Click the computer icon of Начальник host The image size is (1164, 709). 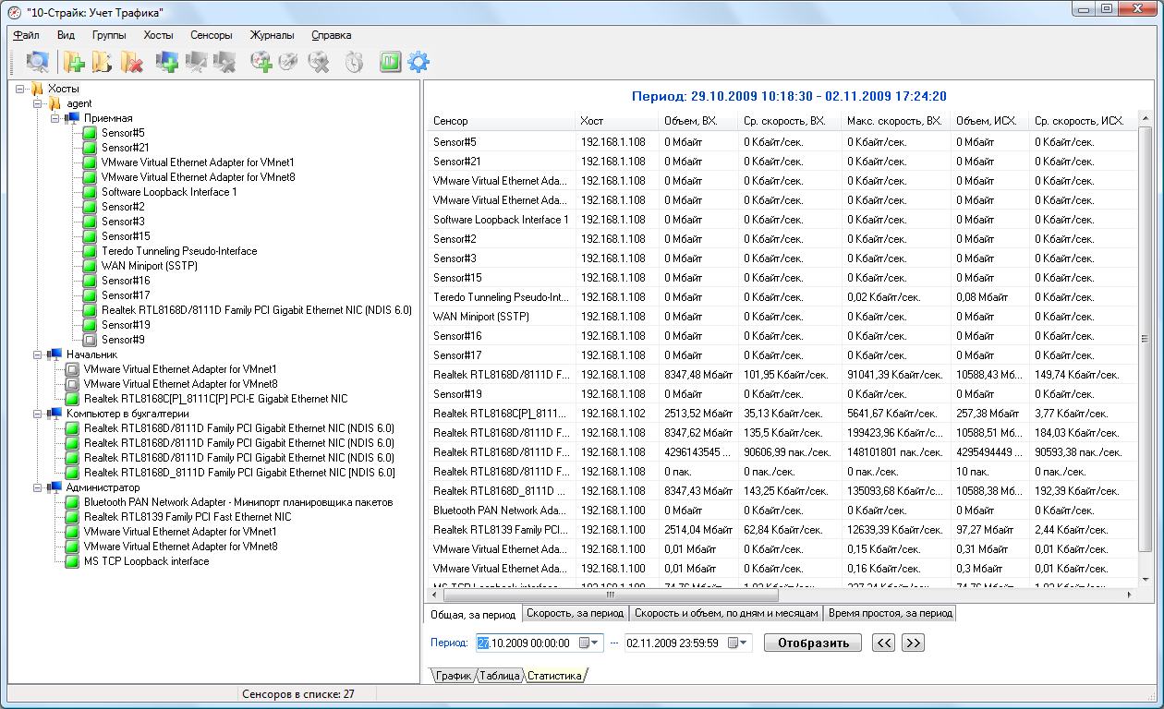55,354
